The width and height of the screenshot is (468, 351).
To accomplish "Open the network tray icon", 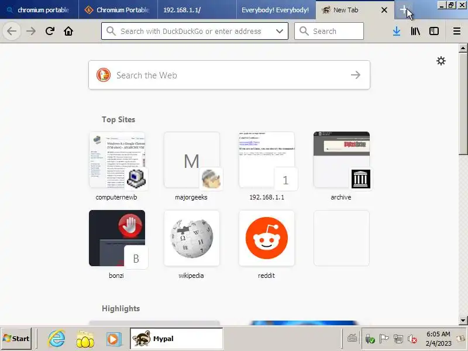I will (x=398, y=339).
